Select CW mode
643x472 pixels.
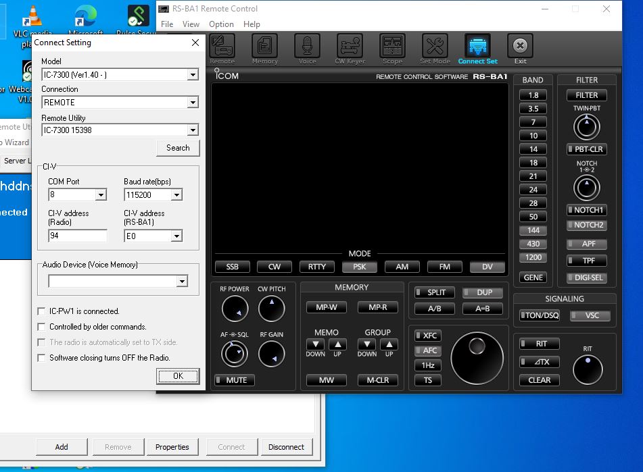(275, 267)
